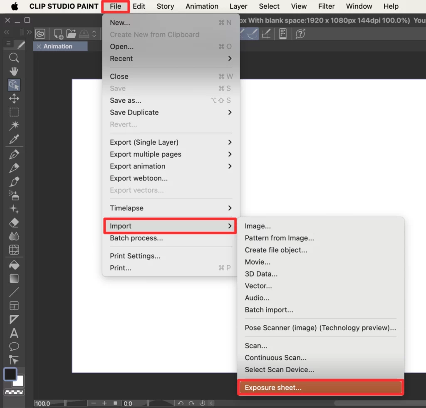Open the Layer menu
Image resolution: width=426 pixels, height=408 pixels.
tap(238, 6)
